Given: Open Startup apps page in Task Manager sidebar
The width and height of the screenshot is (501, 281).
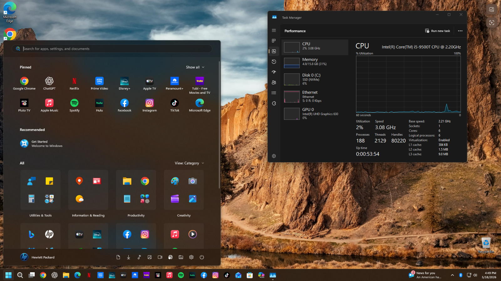Looking at the screenshot, I should coord(274,72).
